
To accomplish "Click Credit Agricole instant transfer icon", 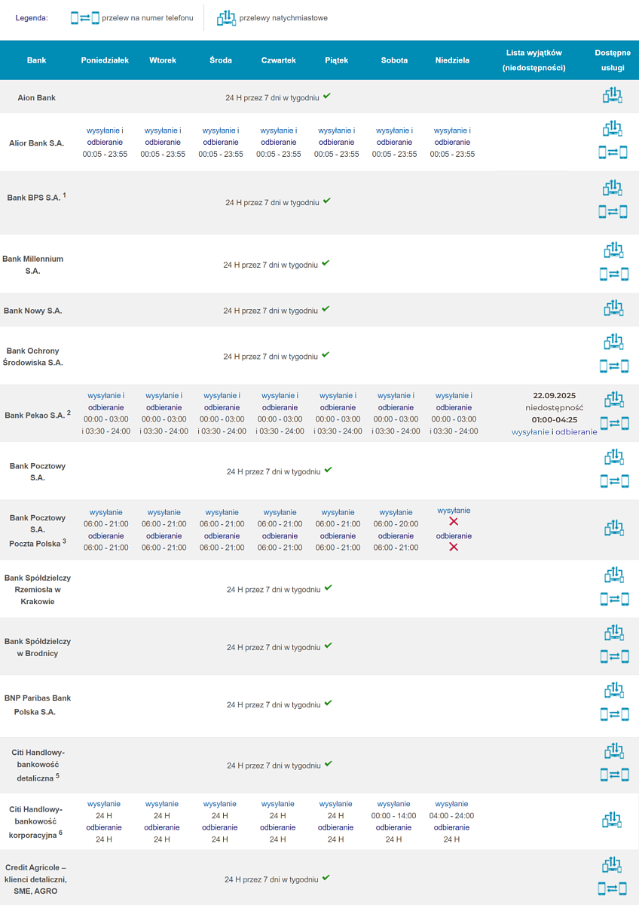I will 613,865.
